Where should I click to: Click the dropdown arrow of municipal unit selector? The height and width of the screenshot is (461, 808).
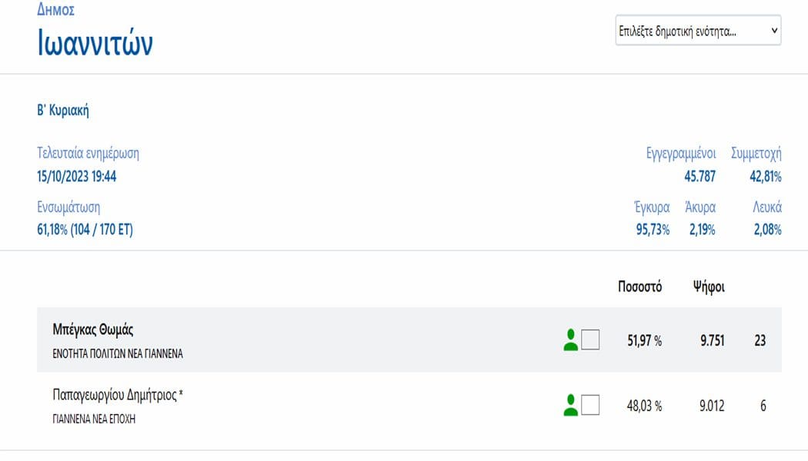point(774,31)
